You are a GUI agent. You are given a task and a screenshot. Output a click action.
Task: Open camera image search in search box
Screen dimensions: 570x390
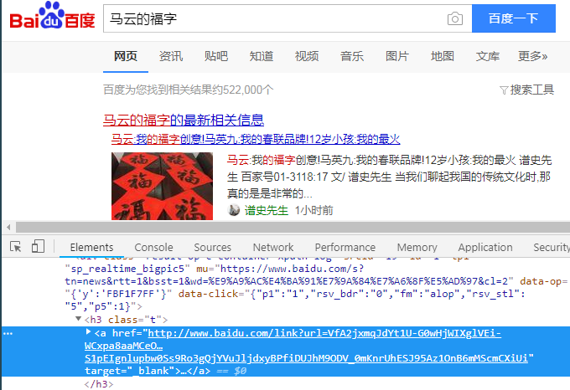454,18
